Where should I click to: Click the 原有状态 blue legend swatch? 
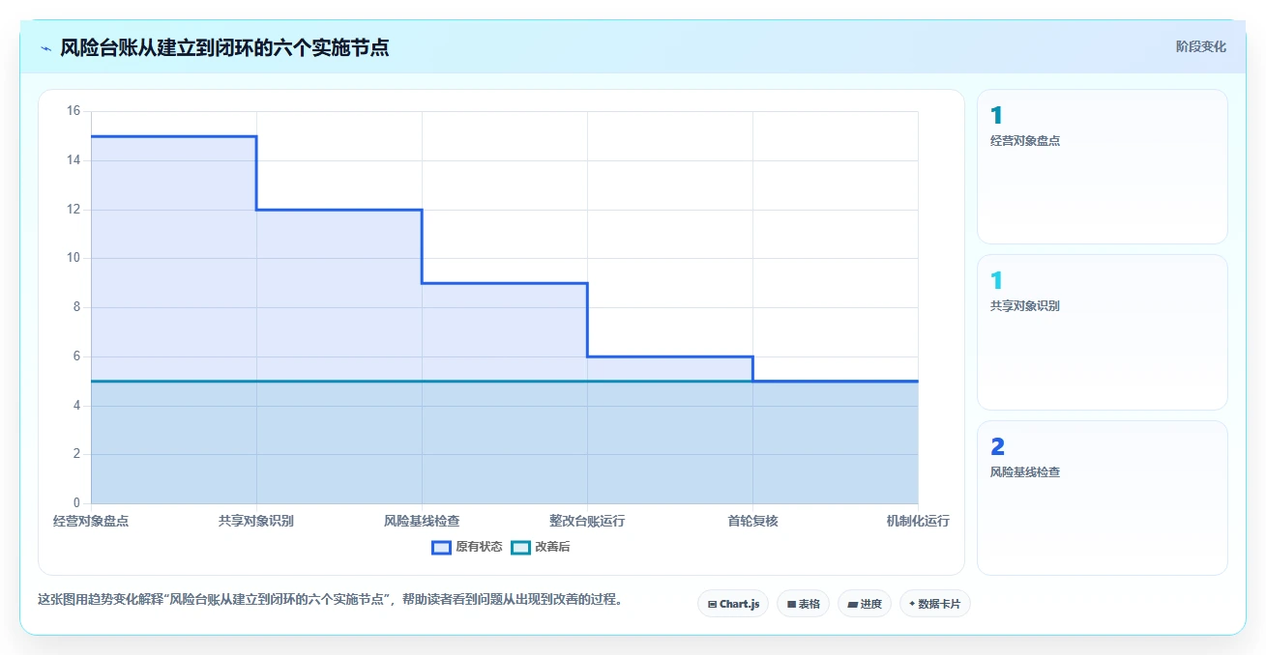pos(441,547)
